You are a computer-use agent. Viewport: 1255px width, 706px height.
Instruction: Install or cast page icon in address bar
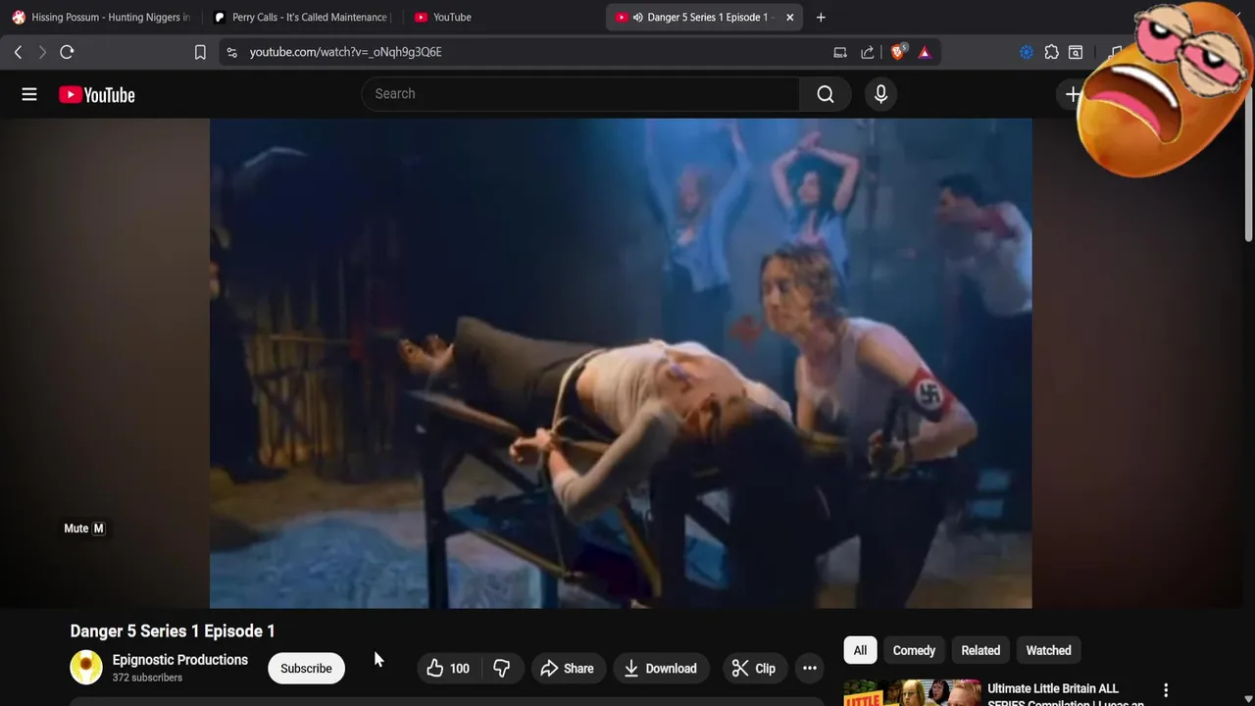840,52
